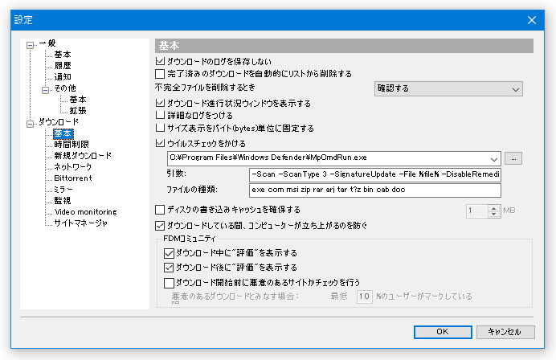Open サイトマネージャ settings page
The image size is (556, 360).
point(80,223)
